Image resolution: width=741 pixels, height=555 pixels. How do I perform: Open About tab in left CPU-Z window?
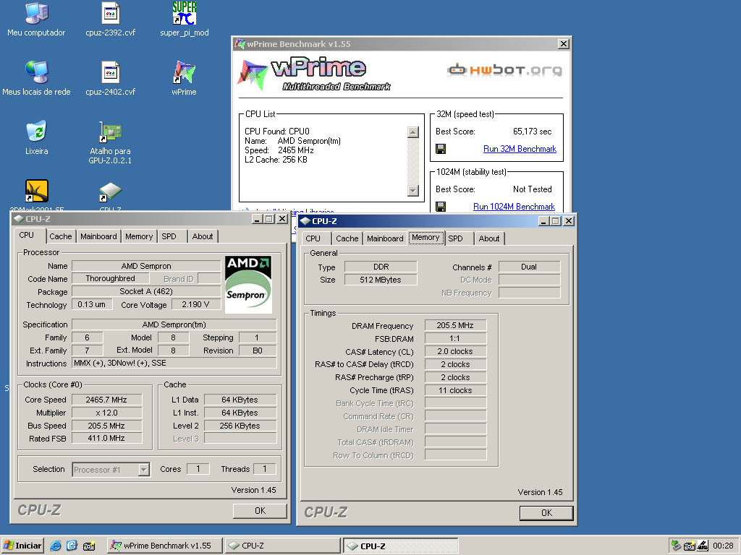click(x=203, y=236)
